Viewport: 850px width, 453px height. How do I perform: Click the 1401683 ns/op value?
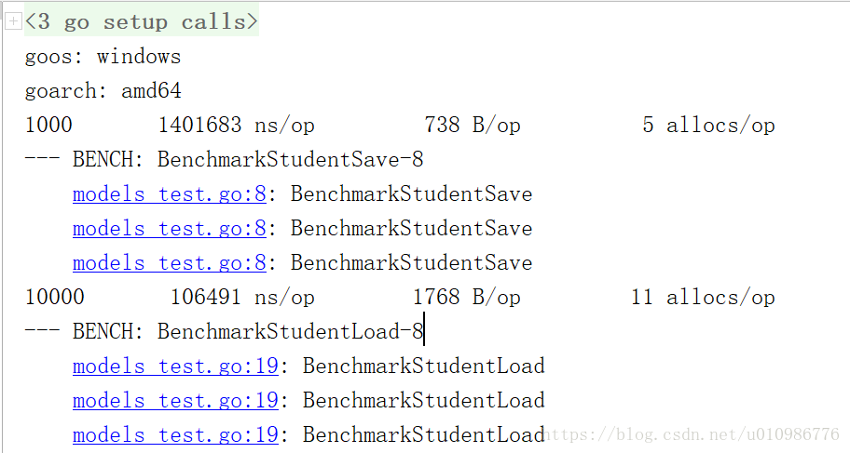click(x=237, y=125)
